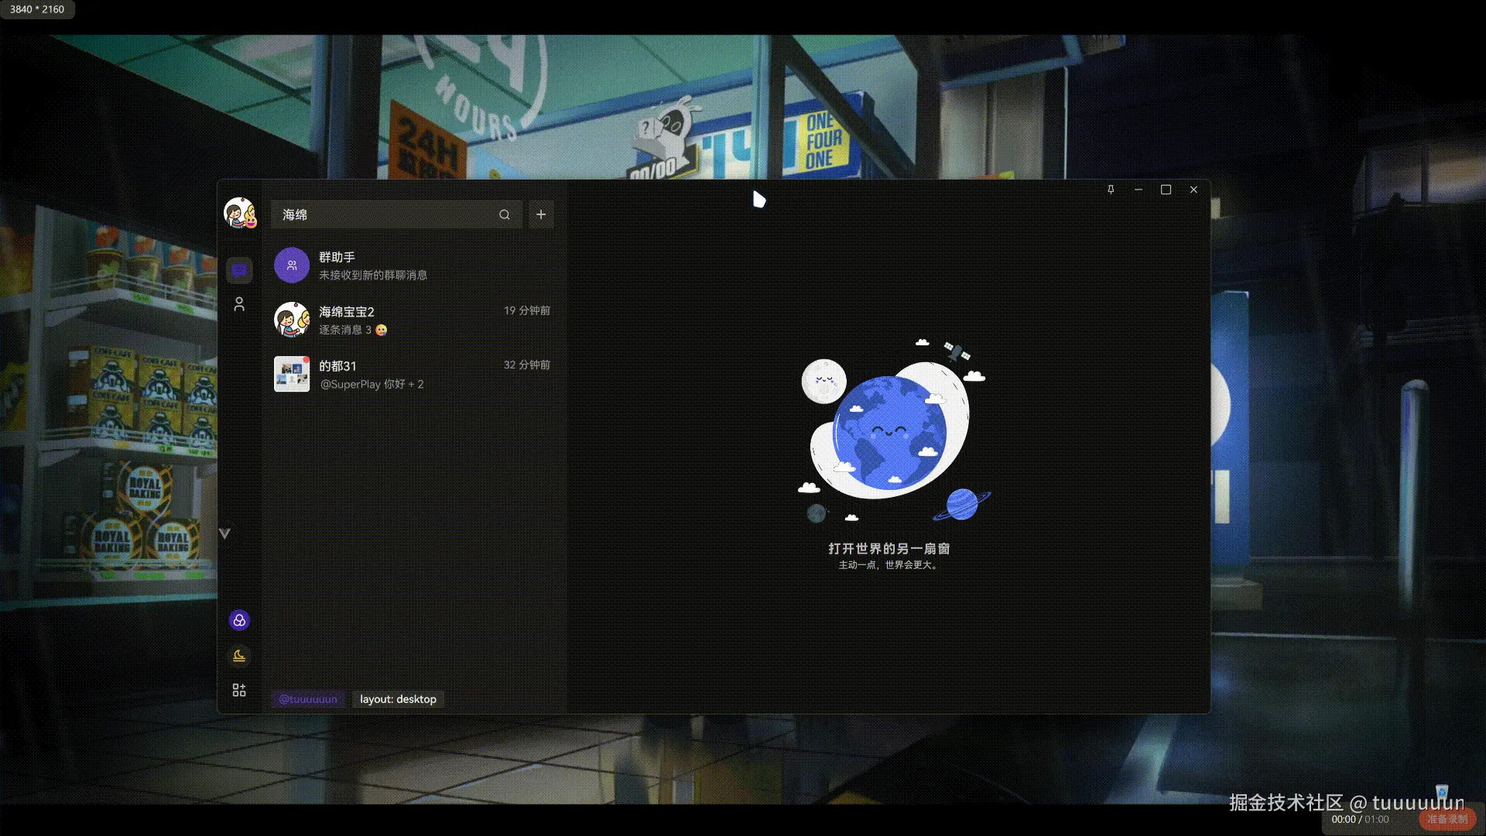Click the 的都31 chat avatar thumbnail
Viewport: 1486px width, 836px height.
[292, 374]
